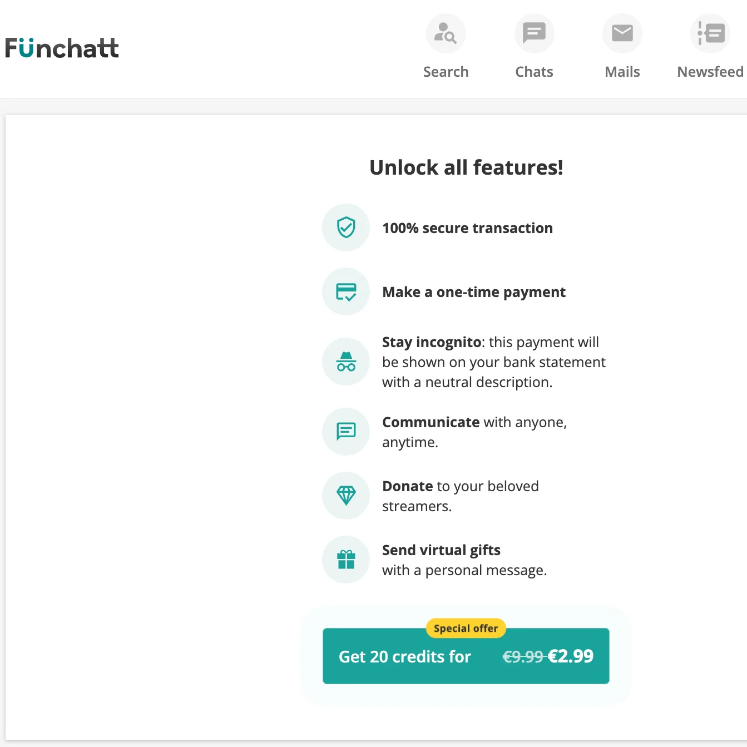Select the Mails menu label

(x=622, y=72)
